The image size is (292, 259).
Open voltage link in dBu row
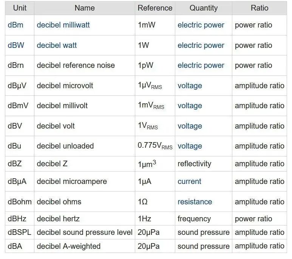[190, 146]
